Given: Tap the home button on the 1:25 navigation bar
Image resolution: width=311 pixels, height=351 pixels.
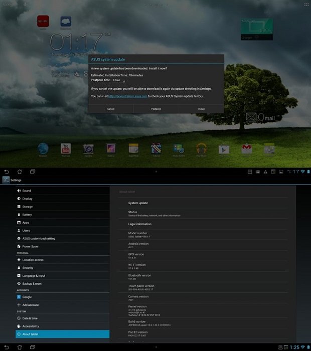Looking at the screenshot, I should 20,347.
